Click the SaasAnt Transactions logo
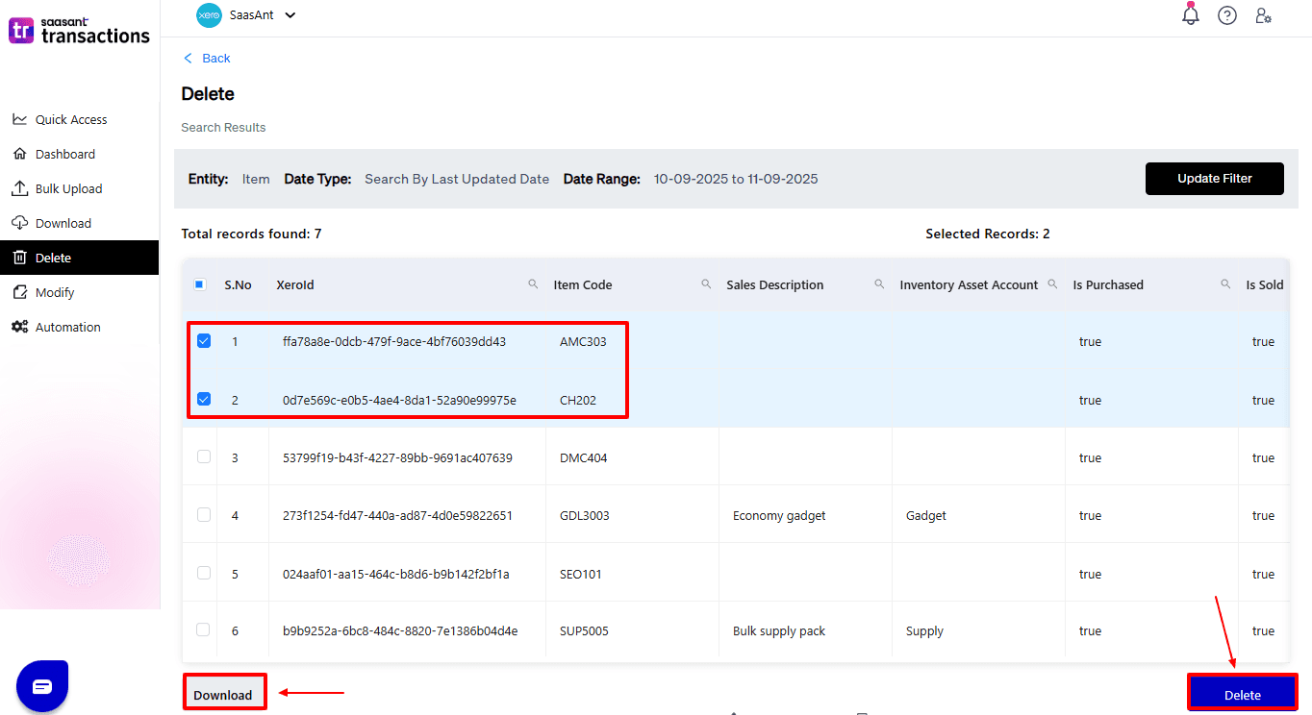The image size is (1312, 715). pos(79,30)
